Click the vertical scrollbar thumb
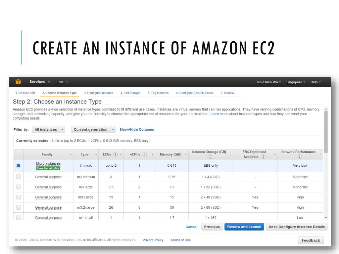The height and width of the screenshot is (254, 339). click(x=326, y=132)
